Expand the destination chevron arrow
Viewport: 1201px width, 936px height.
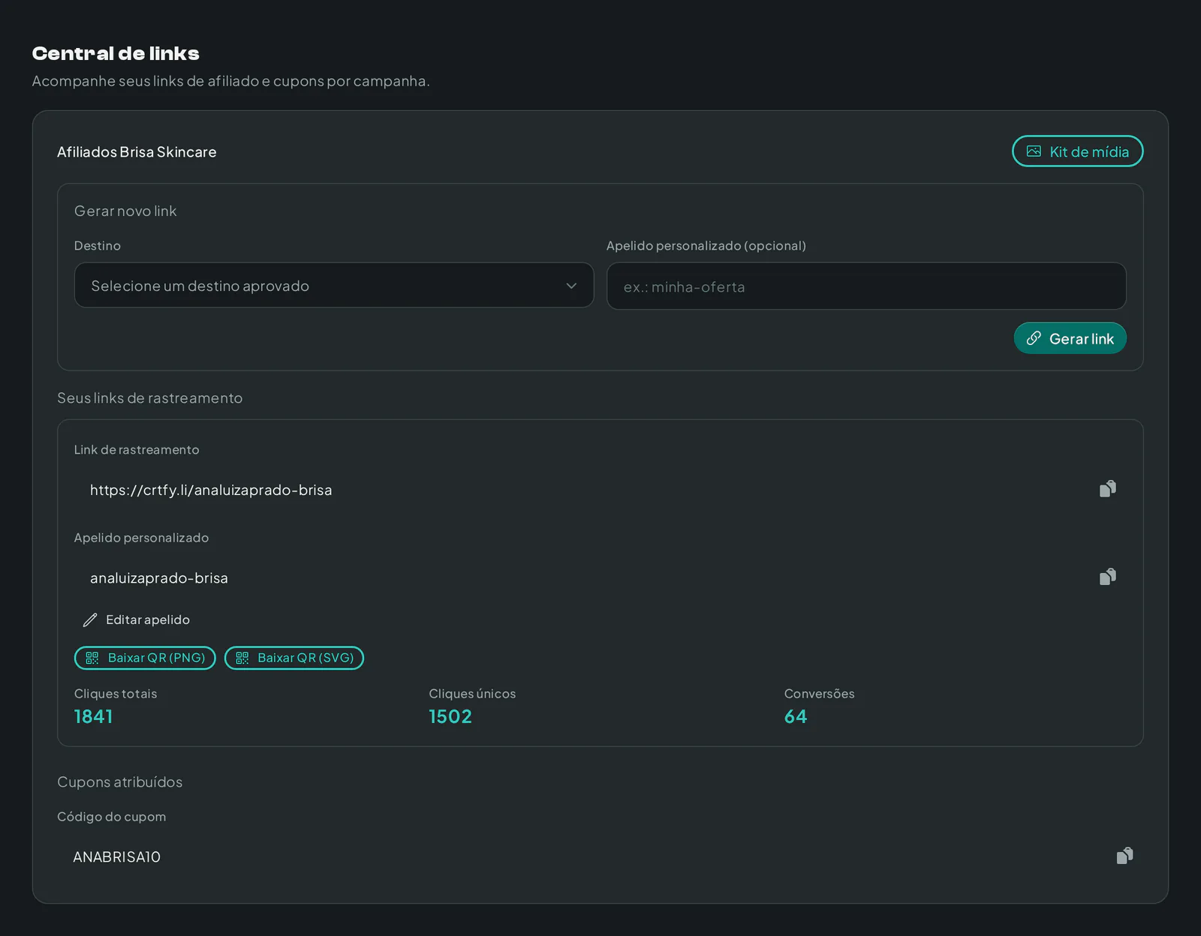coord(571,286)
